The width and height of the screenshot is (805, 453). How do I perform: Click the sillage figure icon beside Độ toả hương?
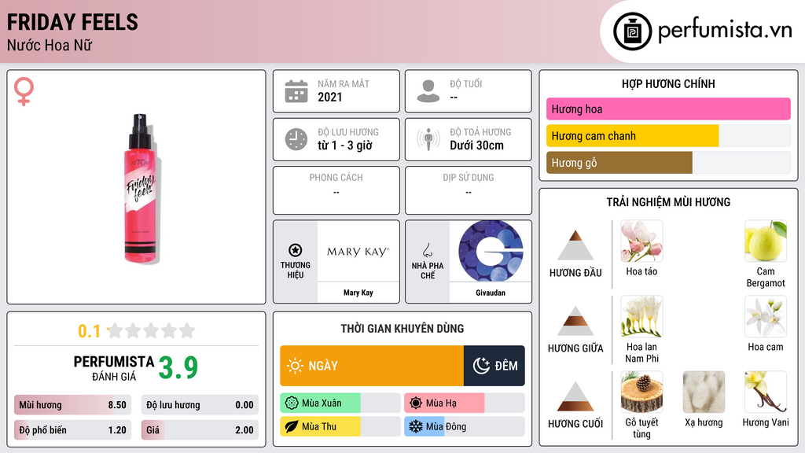click(428, 139)
